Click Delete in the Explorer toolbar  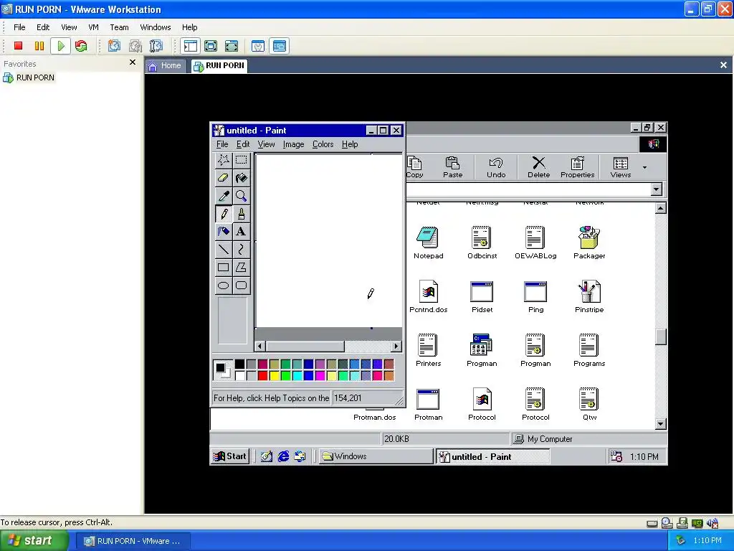point(539,167)
